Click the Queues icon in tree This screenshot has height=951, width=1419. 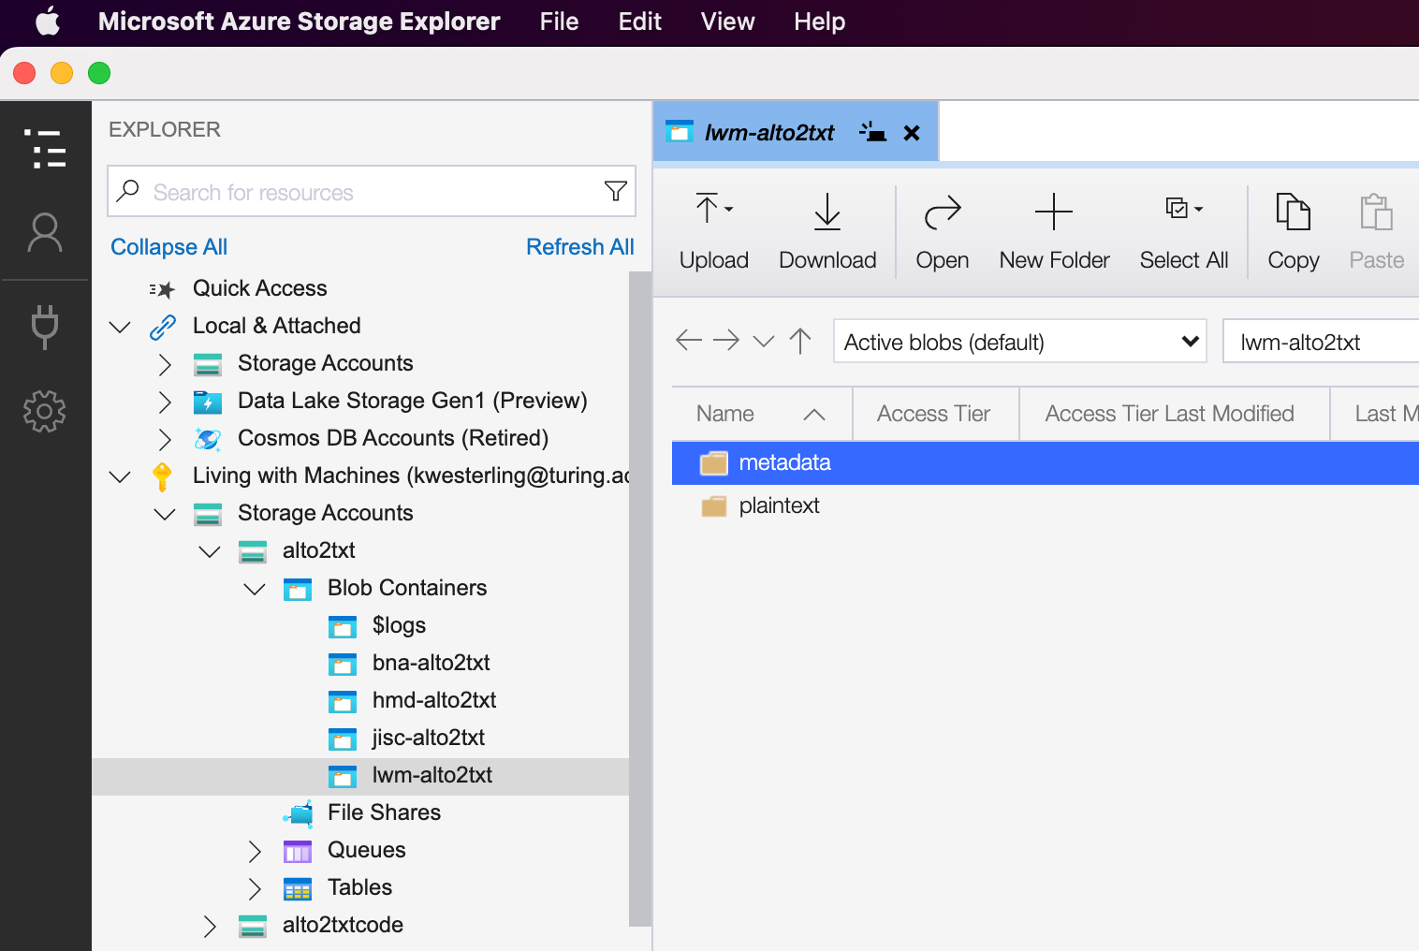[298, 851]
